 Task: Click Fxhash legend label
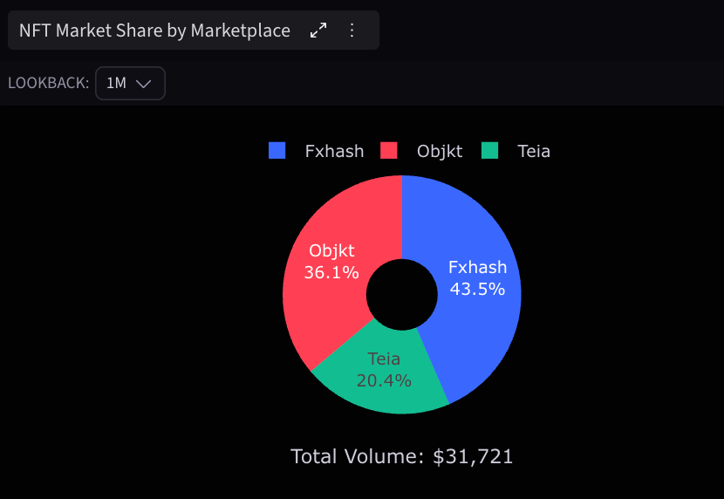tap(334, 152)
